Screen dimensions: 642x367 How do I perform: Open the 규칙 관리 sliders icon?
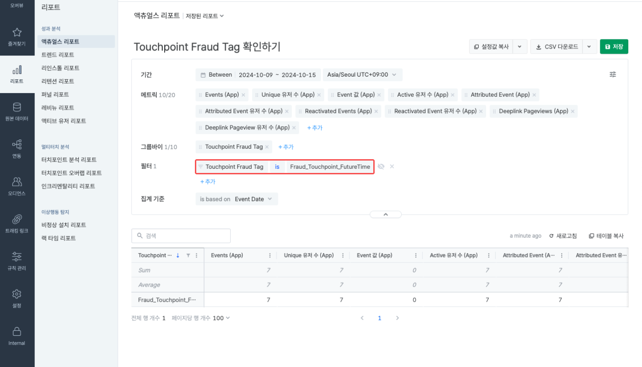coord(17,256)
